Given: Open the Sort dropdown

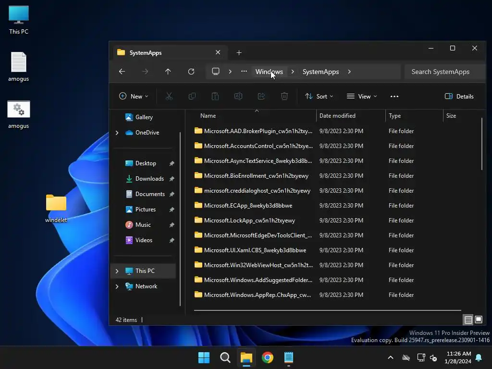Looking at the screenshot, I should [319, 96].
